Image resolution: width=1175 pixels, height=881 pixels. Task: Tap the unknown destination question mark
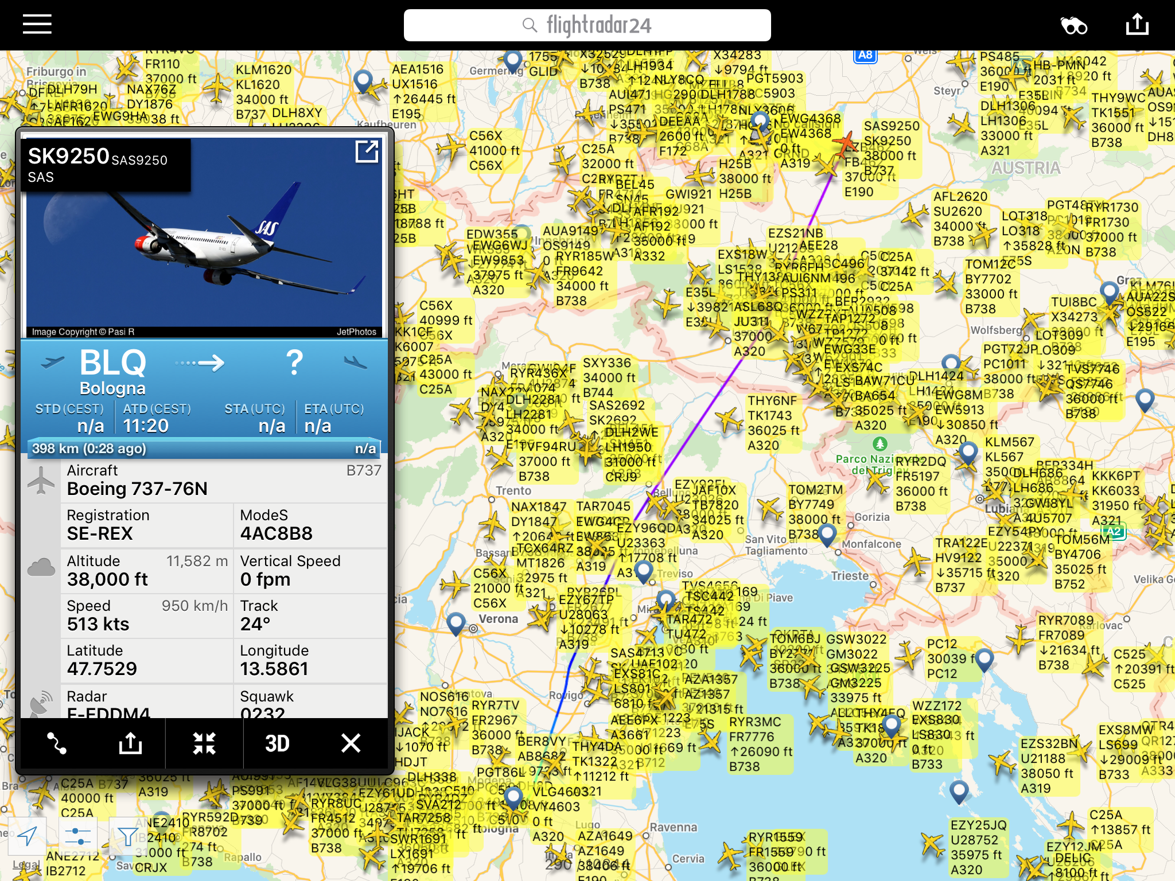[294, 364]
